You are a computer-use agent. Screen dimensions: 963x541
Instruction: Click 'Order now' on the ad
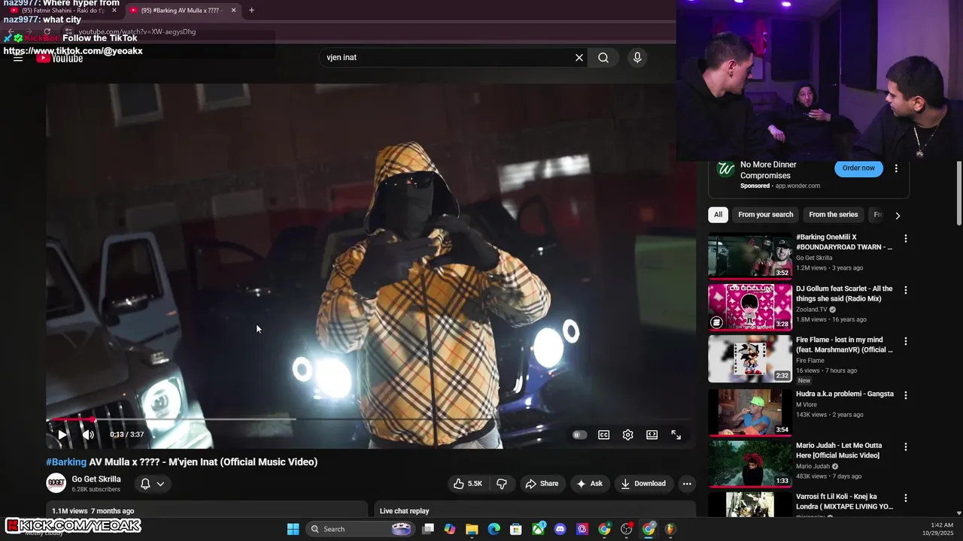point(858,168)
